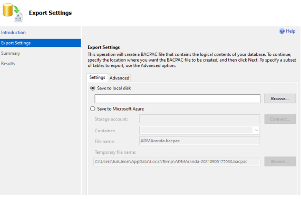Click the Temporary file name path field
This screenshot has width=301, height=199.
177,162
